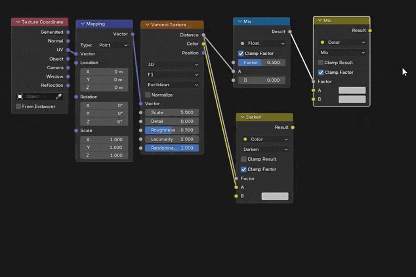Click the blue Mix node B input socket
The height and width of the screenshot is (277, 416).
(233, 80)
